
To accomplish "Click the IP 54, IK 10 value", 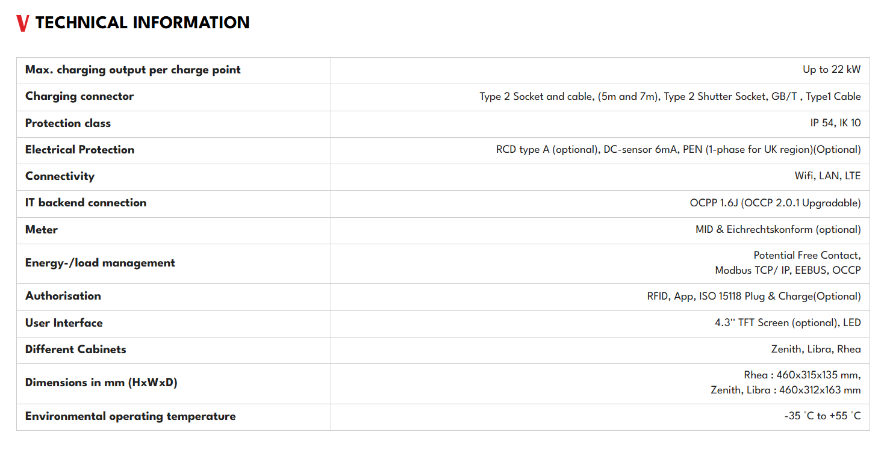I will pos(836,123).
